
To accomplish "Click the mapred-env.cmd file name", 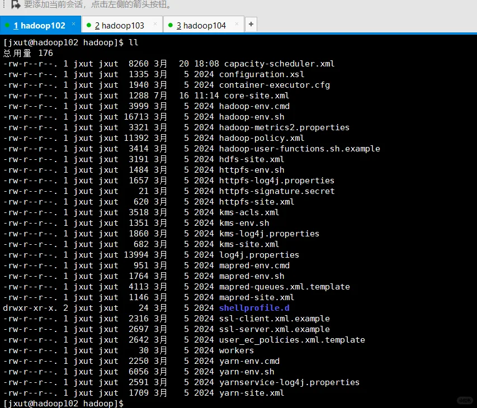I will pos(254,265).
